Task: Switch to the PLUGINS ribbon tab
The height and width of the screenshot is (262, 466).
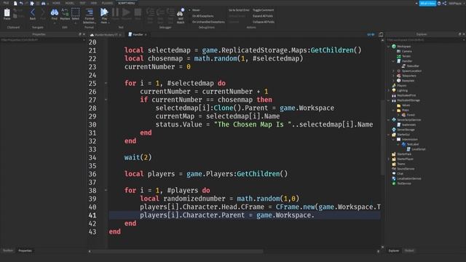Action: pos(107,3)
